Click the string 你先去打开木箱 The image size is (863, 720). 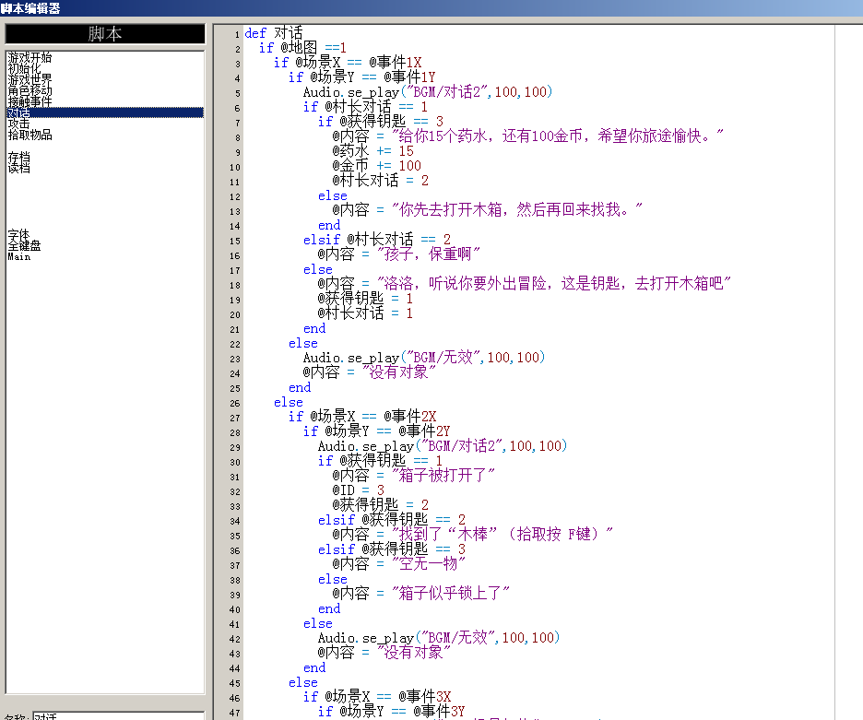click(517, 209)
